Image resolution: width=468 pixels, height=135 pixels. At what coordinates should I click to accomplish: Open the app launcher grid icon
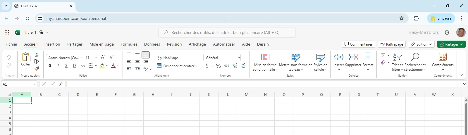point(7,32)
